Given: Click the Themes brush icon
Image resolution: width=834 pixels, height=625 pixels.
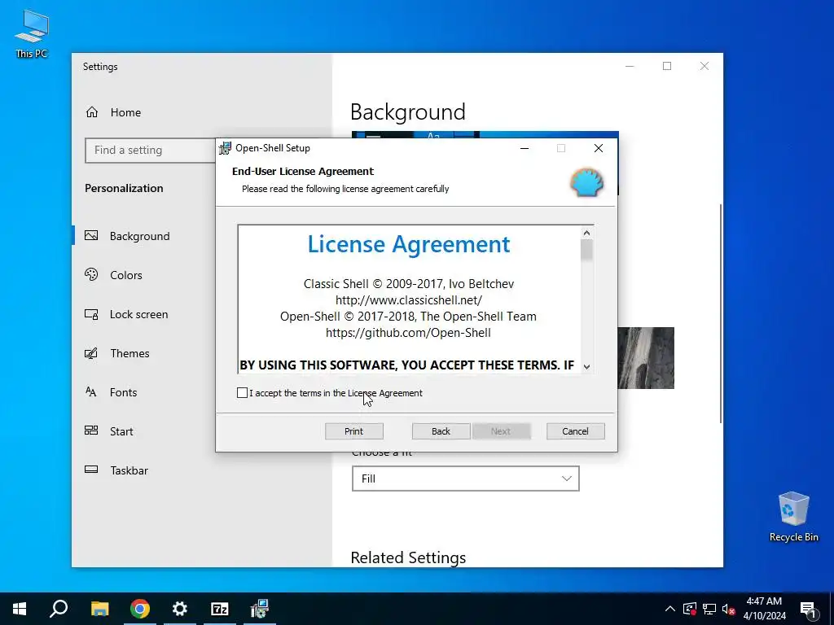Looking at the screenshot, I should pos(91,353).
